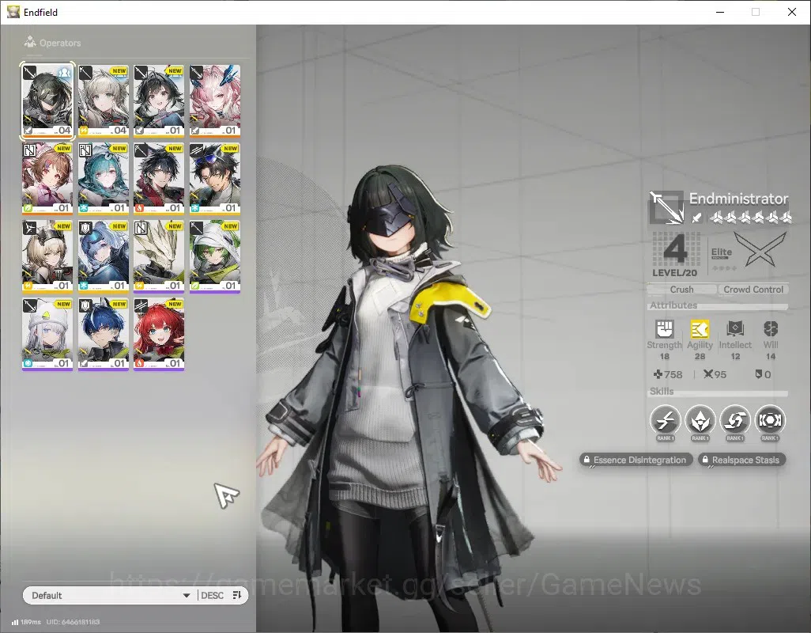This screenshot has width=811, height=633.
Task: Open the third skill icon with the swirl symbol
Action: (x=735, y=420)
